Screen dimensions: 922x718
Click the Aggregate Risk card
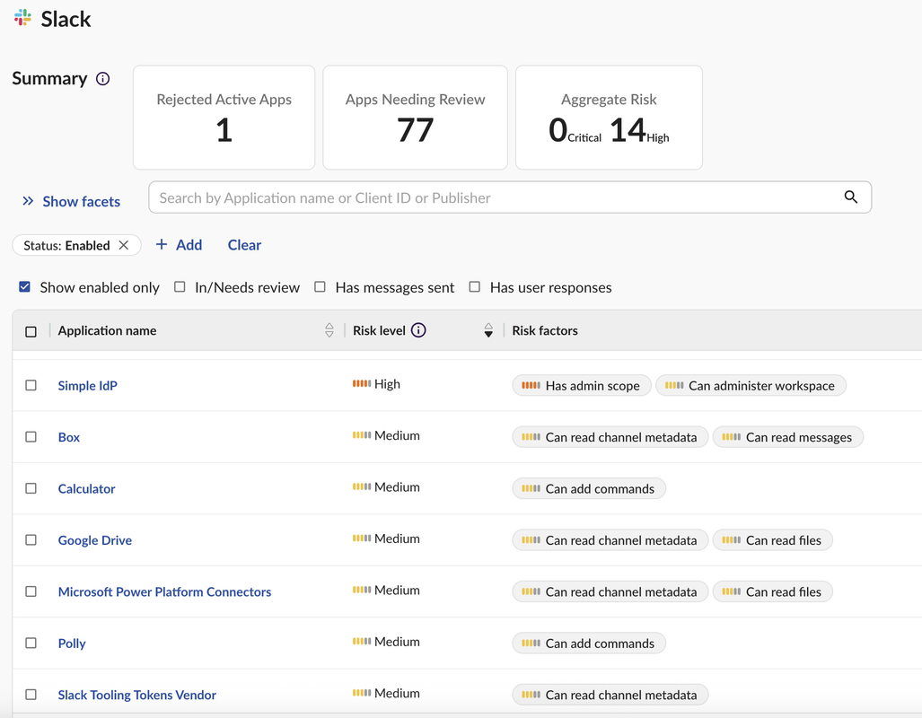coord(609,118)
